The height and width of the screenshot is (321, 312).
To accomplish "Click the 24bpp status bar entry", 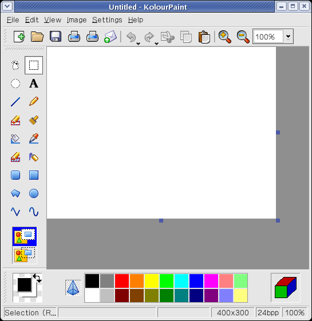I will [268, 312].
